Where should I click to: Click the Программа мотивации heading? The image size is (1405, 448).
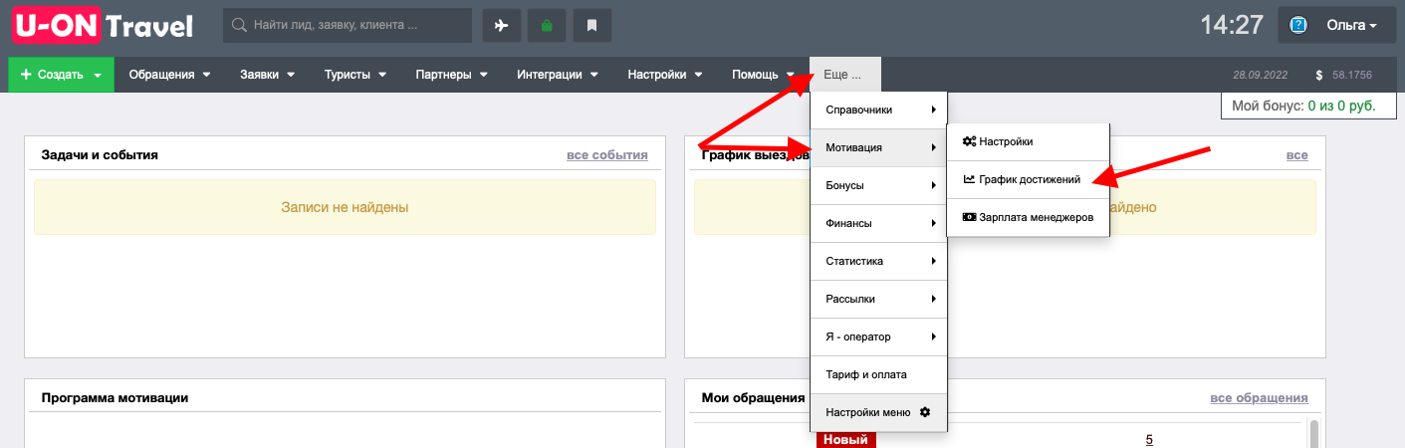[x=116, y=397]
